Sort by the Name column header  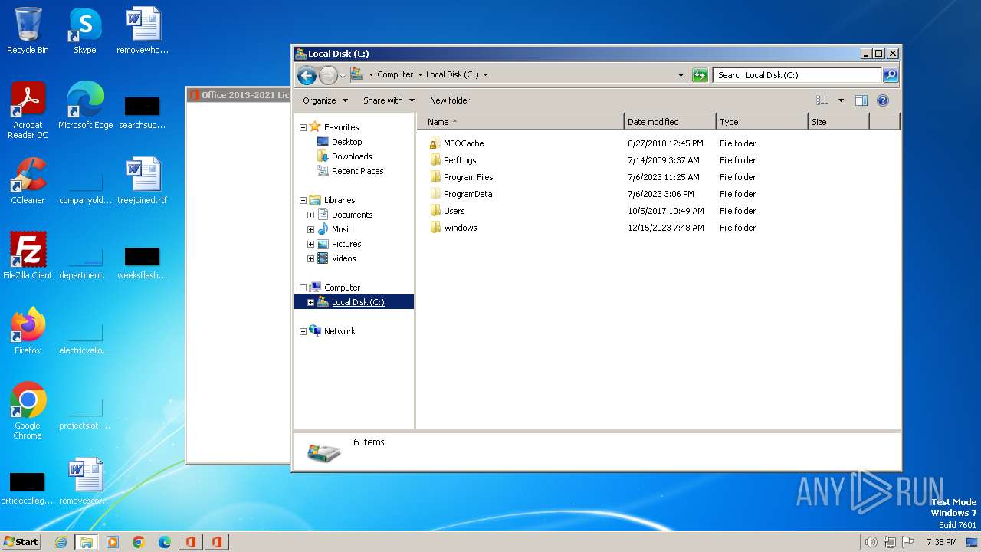pos(520,122)
